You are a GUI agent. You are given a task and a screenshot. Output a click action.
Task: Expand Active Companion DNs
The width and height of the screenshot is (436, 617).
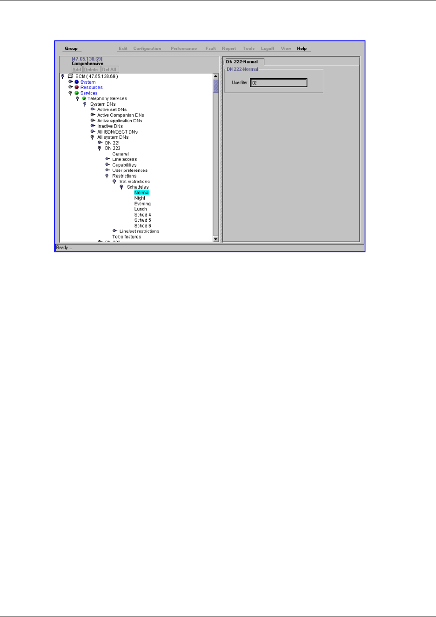coord(93,115)
